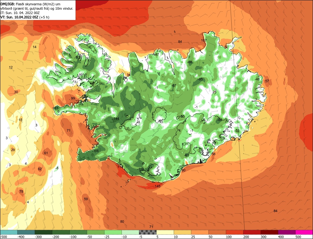Click the map value '-81' on Snæfellsnes tip
The height and width of the screenshot is (239, 313).
(56, 108)
